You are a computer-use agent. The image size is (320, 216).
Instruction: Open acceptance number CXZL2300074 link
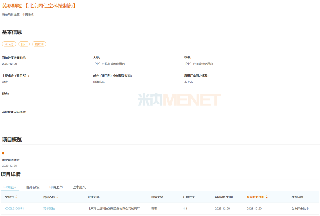tap(15, 209)
